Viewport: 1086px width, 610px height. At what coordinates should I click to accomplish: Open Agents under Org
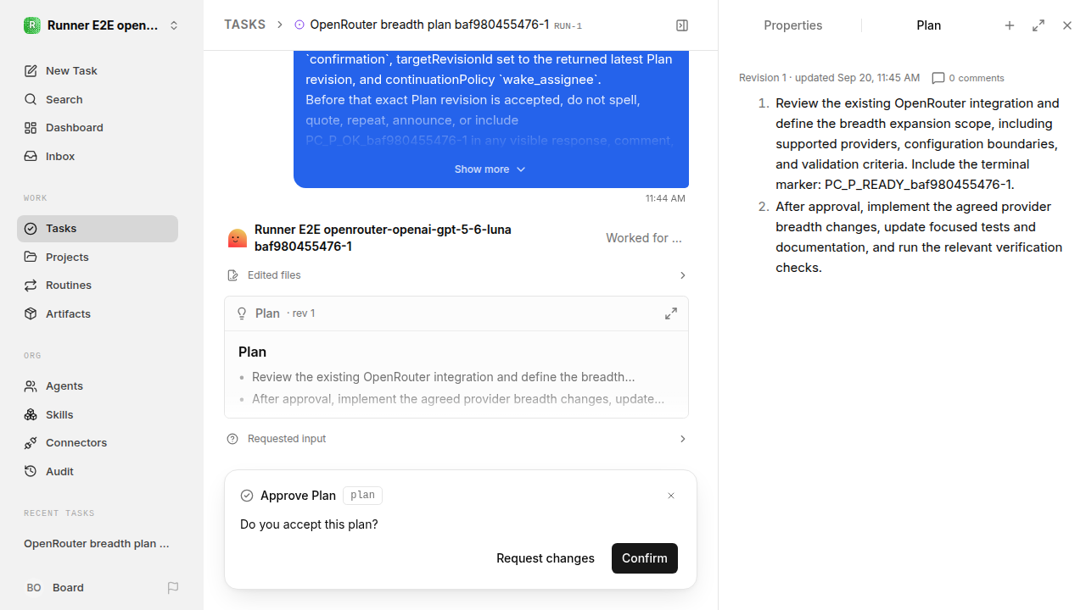tap(98, 385)
